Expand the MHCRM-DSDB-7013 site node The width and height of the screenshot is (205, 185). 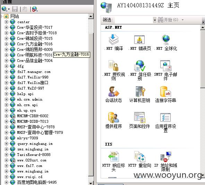(x=6, y=121)
